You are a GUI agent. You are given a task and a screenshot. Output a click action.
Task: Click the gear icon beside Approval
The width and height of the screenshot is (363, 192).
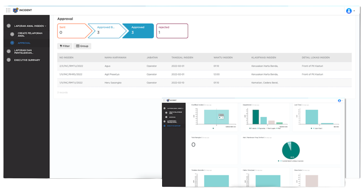12,43
